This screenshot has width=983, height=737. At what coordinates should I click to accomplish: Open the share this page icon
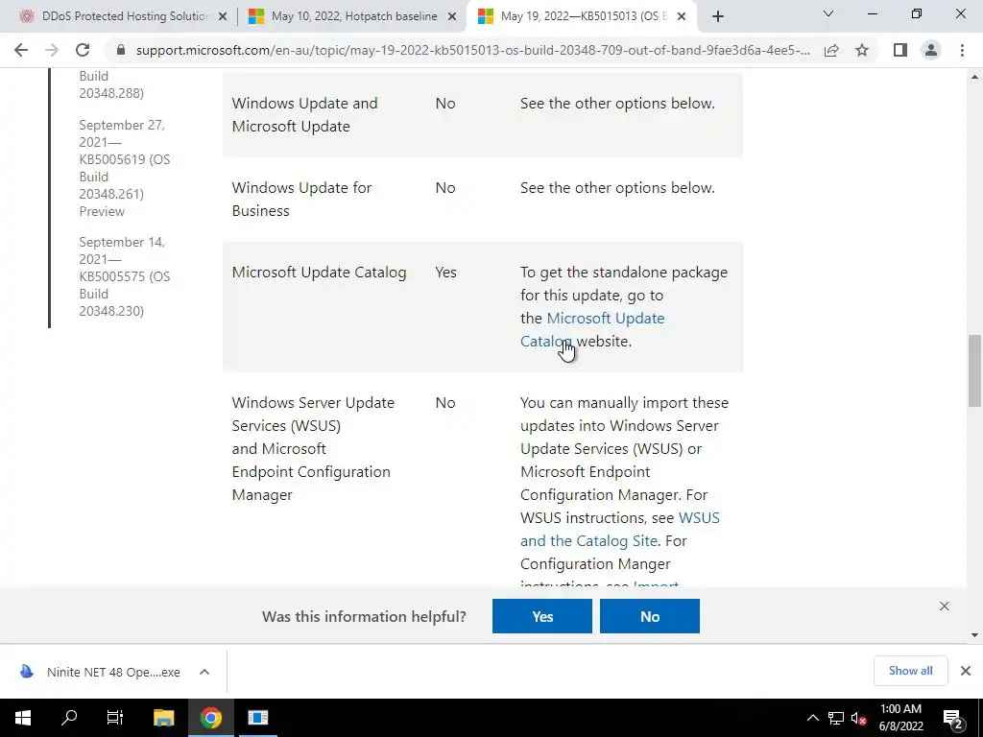[831, 50]
